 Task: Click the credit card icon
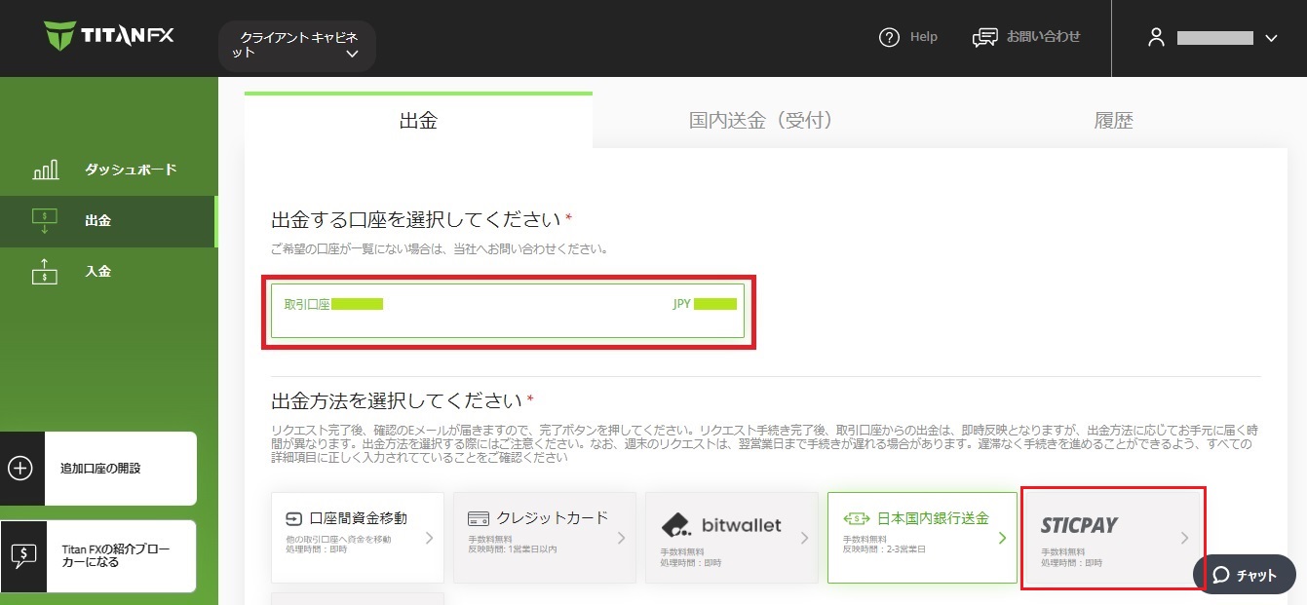pos(478,518)
